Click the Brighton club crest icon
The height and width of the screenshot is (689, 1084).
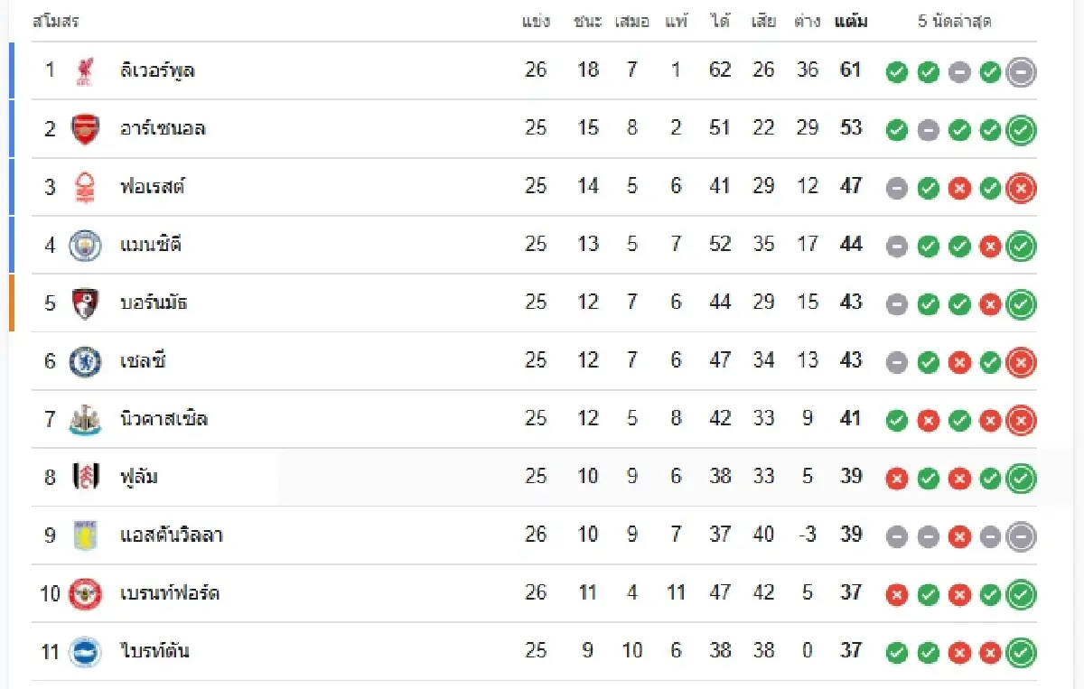pyautogui.click(x=85, y=652)
